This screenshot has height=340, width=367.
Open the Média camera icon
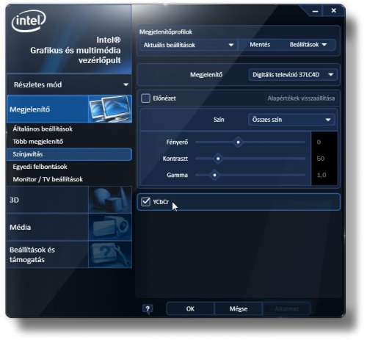coord(110,227)
